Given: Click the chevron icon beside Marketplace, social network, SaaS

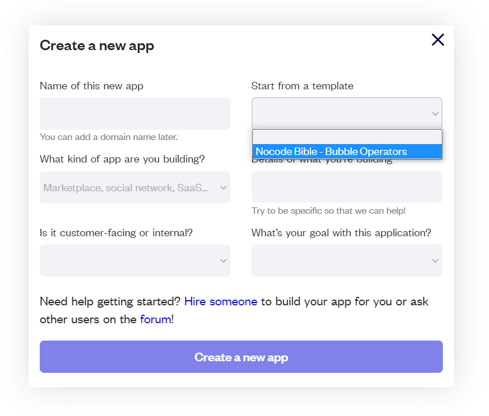Looking at the screenshot, I should point(223,188).
